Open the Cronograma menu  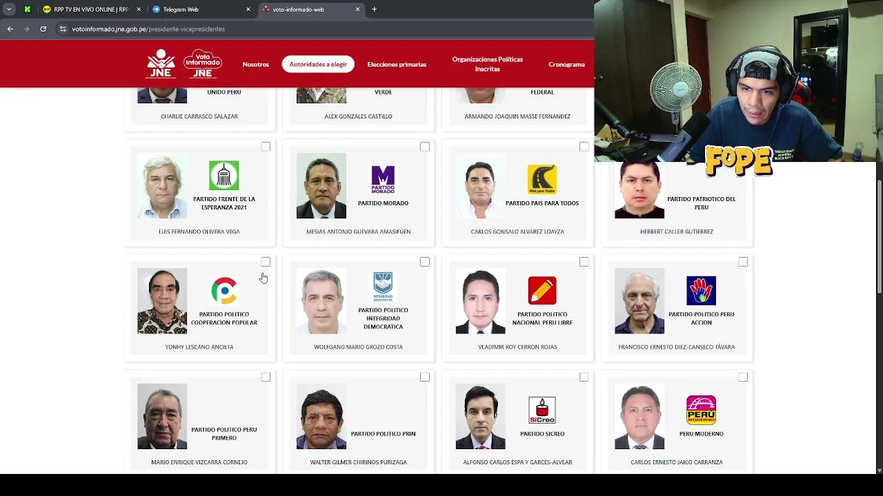566,64
